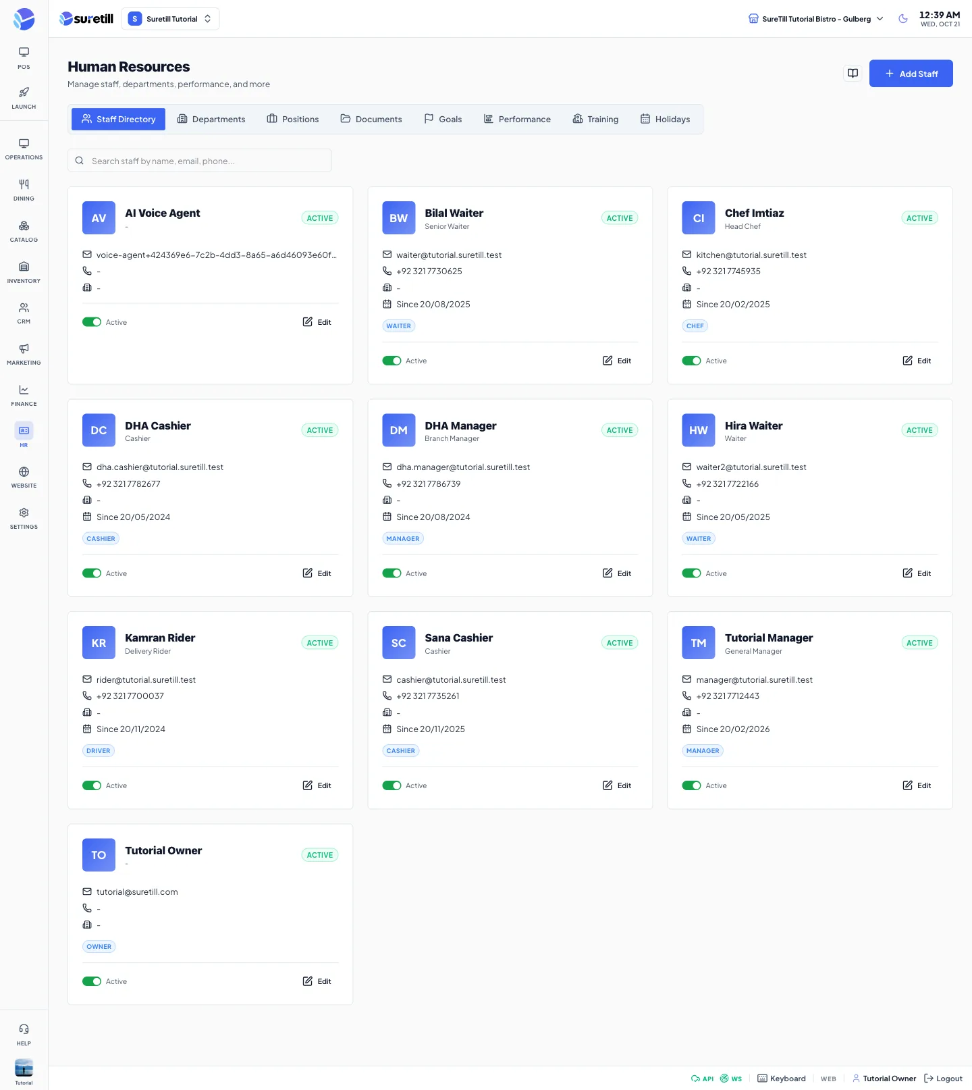The width and height of the screenshot is (972, 1090).
Task: Click the staff search field
Action: [x=200, y=161]
